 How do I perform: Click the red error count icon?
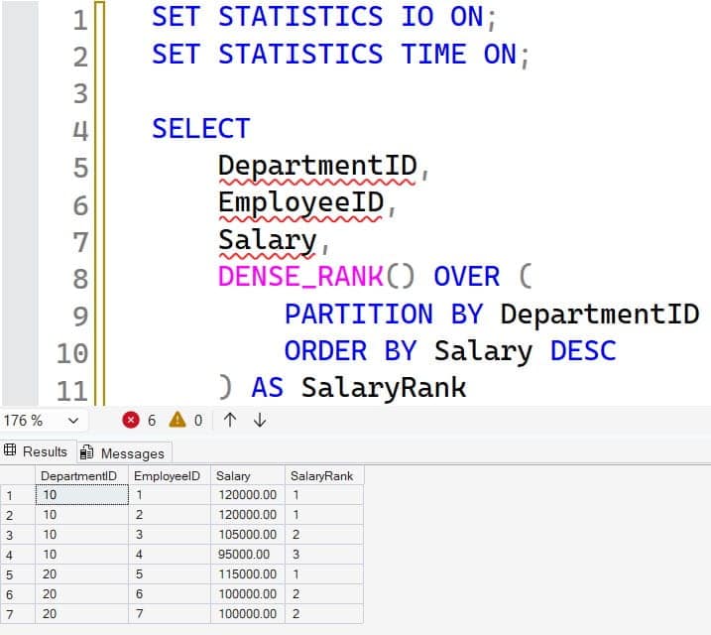[x=131, y=420]
